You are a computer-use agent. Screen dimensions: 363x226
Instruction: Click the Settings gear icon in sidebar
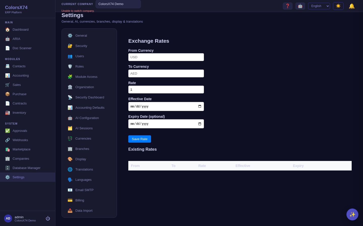pos(8,177)
